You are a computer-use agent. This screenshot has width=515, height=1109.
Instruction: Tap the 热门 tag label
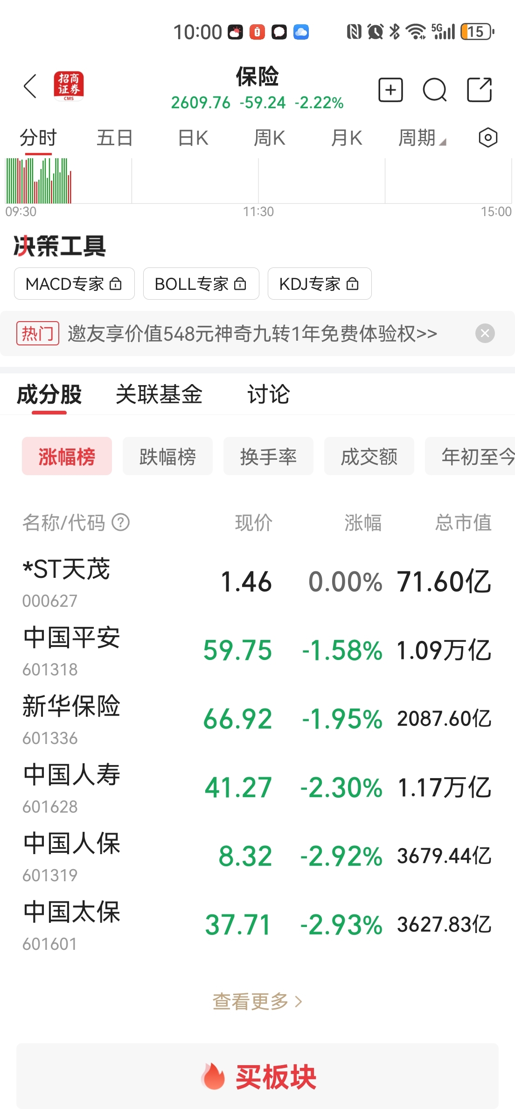(x=38, y=333)
